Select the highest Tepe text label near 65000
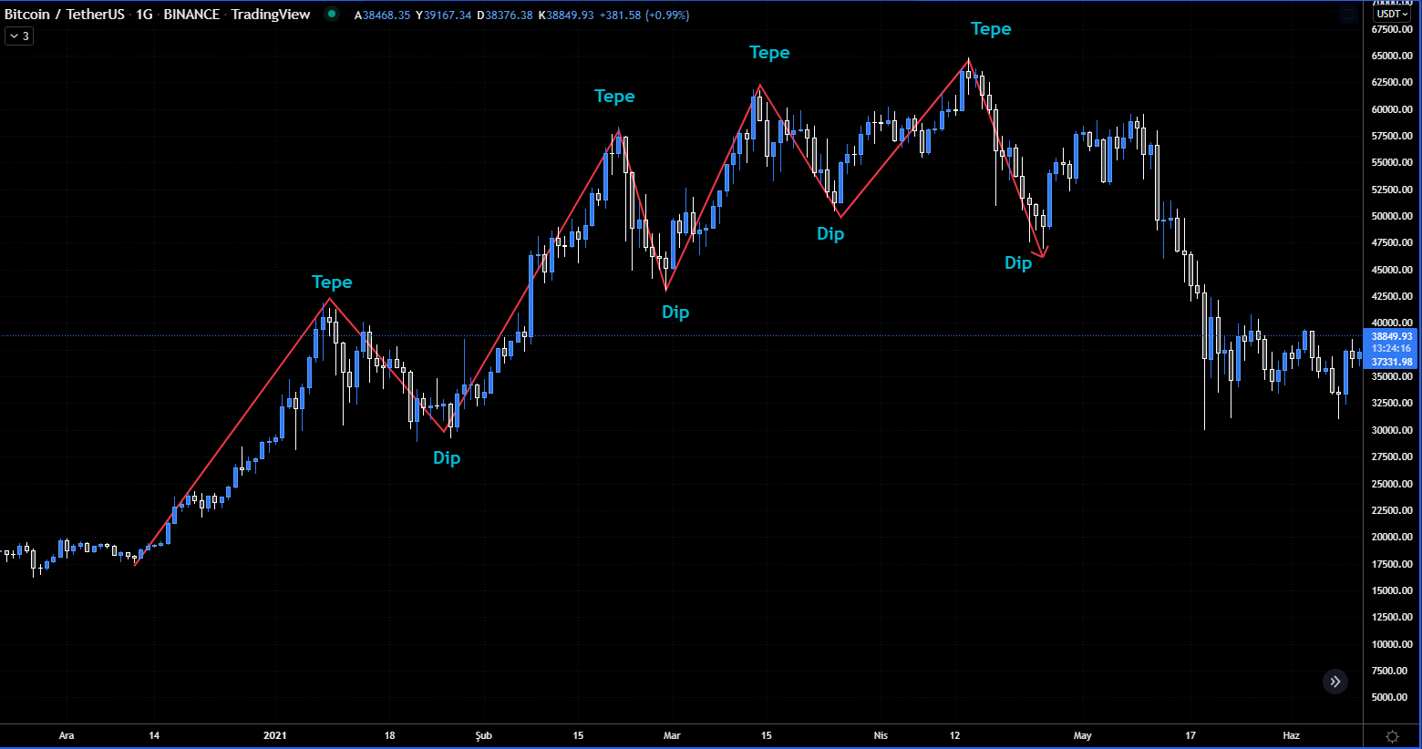 (991, 29)
